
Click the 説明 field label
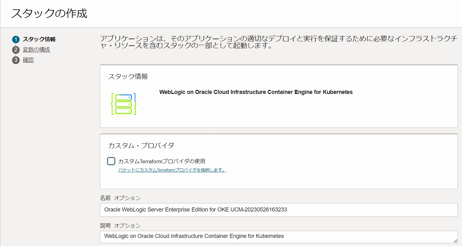(x=105, y=225)
